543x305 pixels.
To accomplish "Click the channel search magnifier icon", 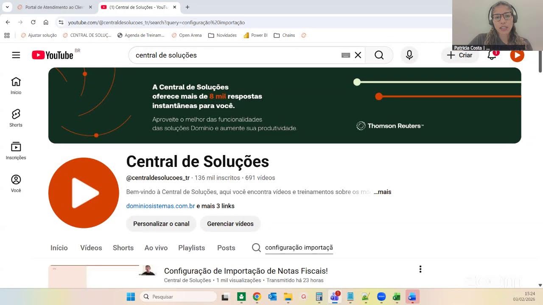I will (256, 247).
